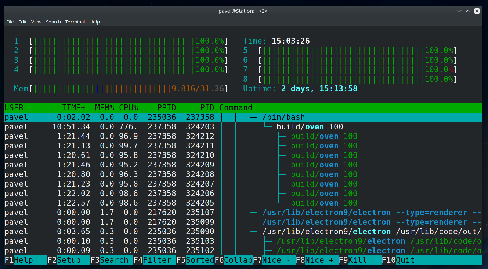Sort processes by the CPU% column

point(129,107)
